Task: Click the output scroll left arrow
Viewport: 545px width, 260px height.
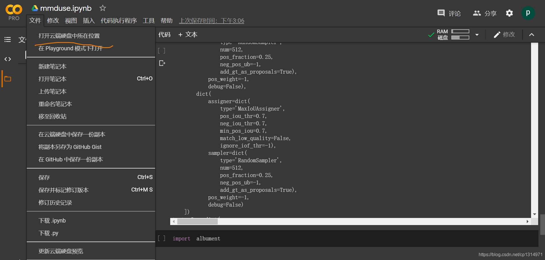Action: pos(174,221)
